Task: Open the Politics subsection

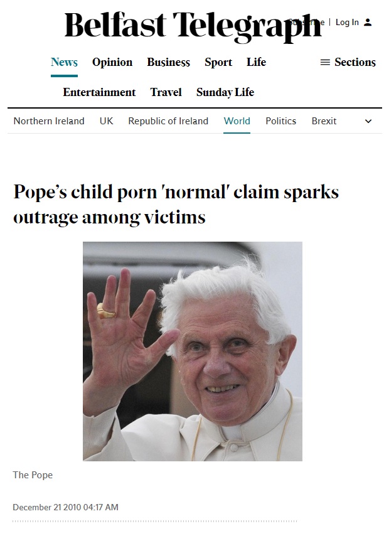Action: tap(281, 121)
